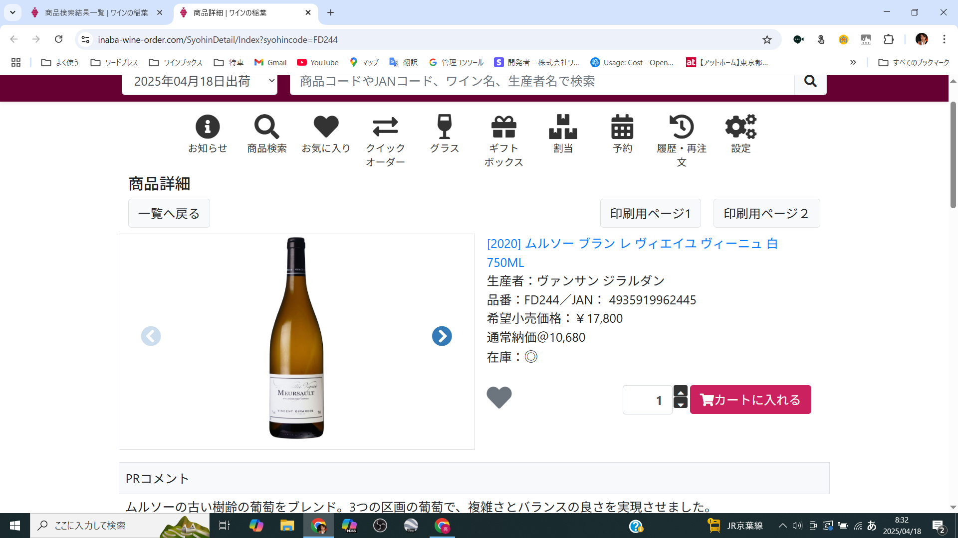Decrease quantity with down stepper arrow
Screen dimensions: 958x538
coord(681,403)
